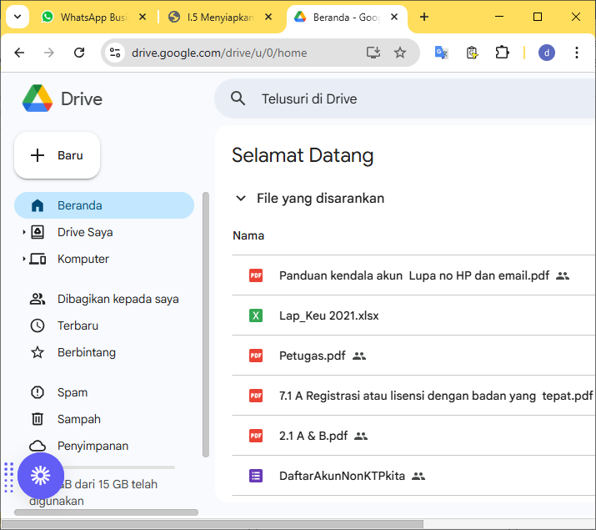Open a new browser tab
This screenshot has height=530, width=596.
[x=424, y=18]
